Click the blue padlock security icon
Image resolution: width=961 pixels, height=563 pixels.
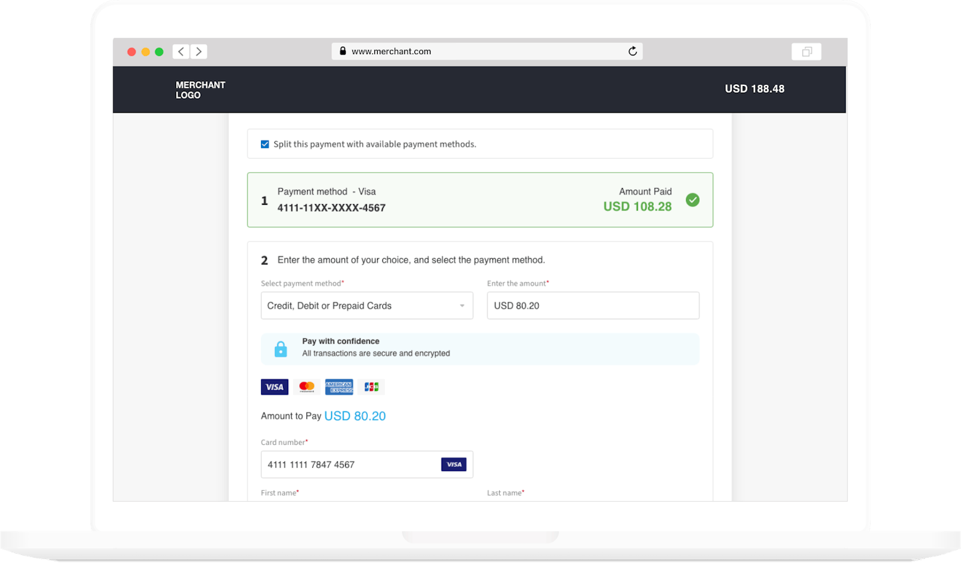click(281, 349)
